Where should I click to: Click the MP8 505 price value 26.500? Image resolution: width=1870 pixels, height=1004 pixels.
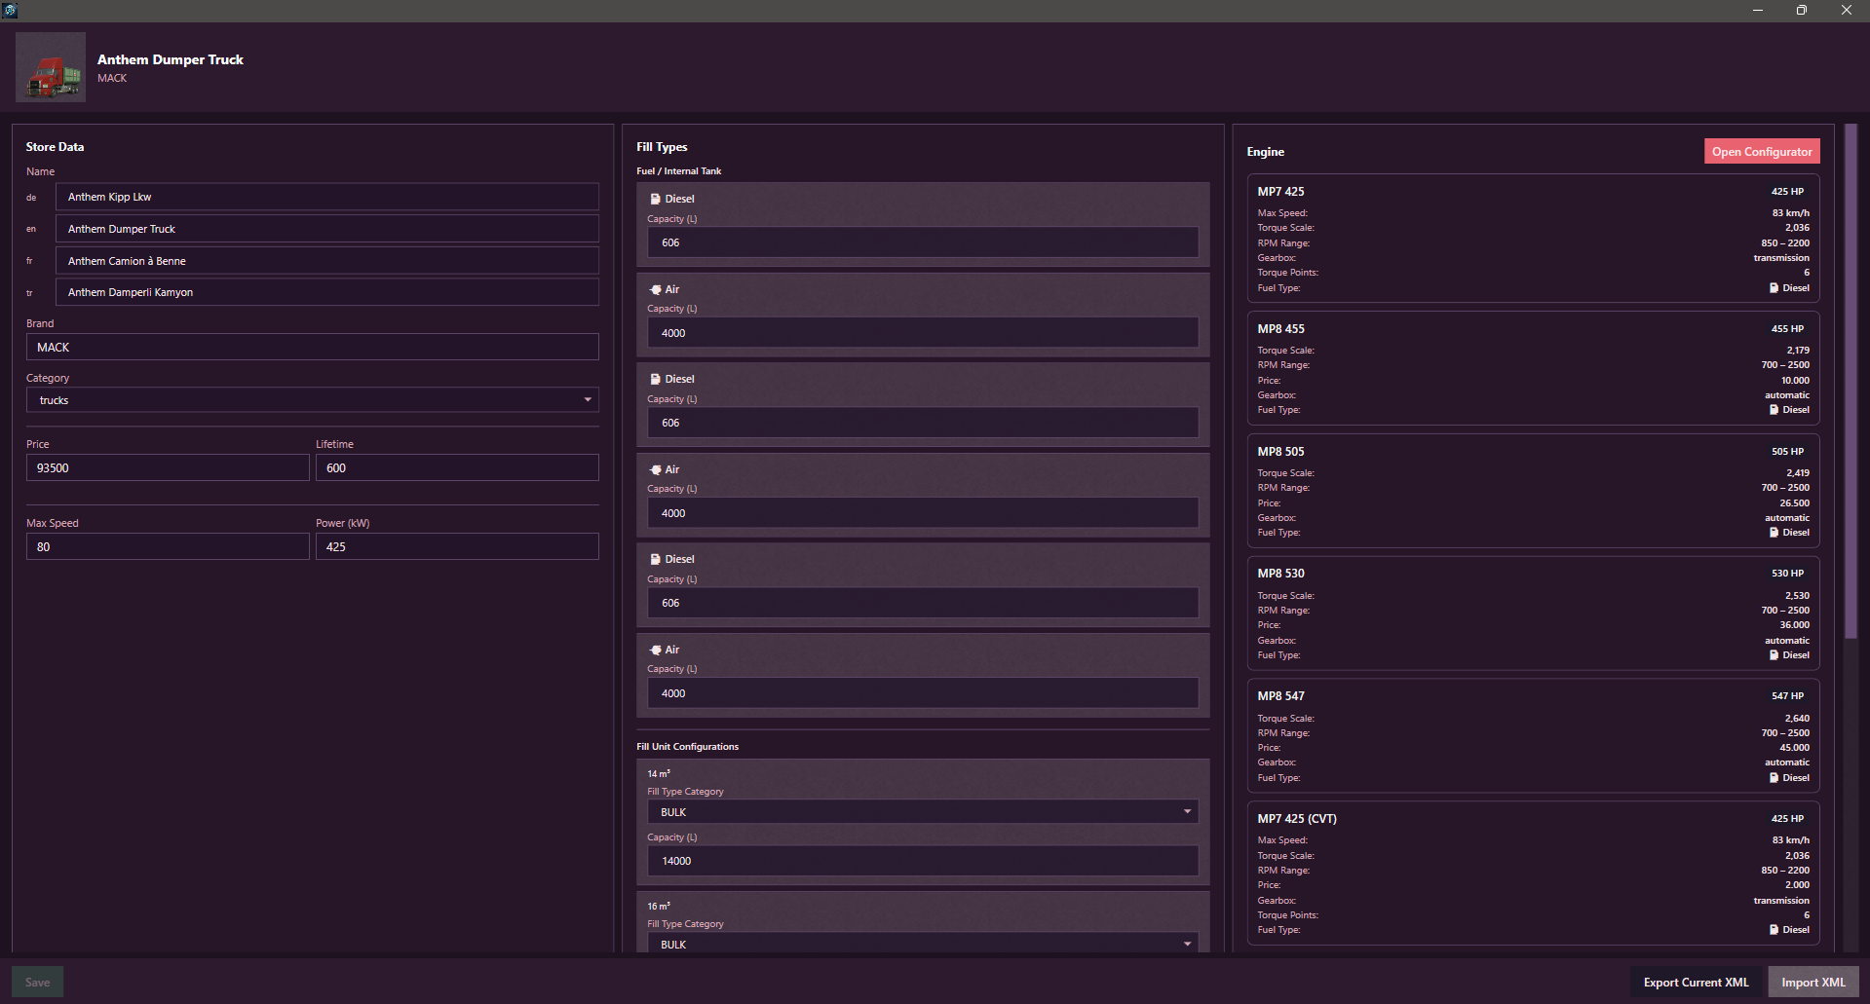(x=1794, y=503)
